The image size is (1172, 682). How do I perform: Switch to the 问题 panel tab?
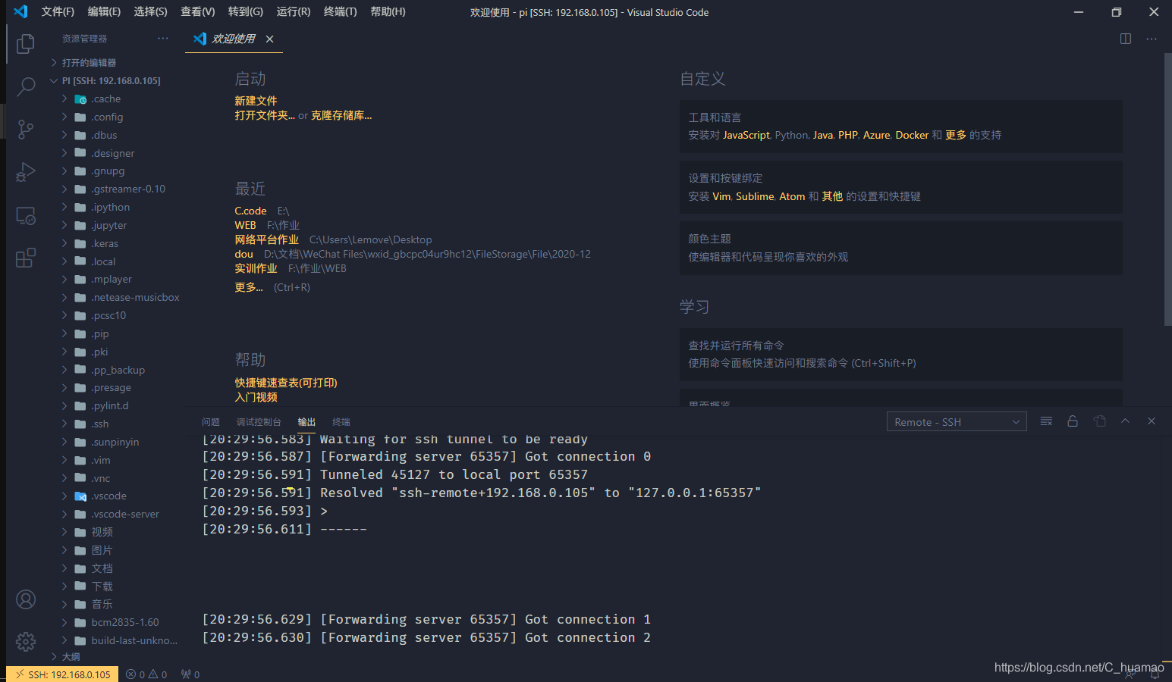click(211, 422)
